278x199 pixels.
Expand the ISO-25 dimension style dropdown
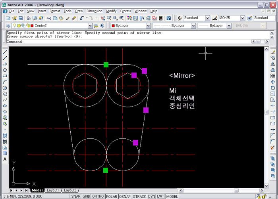tap(242, 18)
